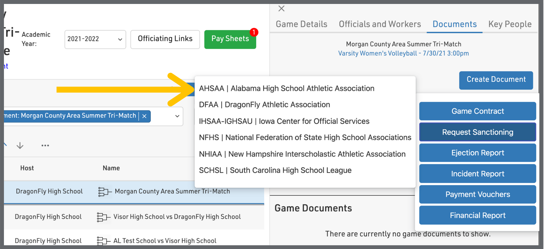Open the Key People tab
The width and height of the screenshot is (544, 249).
point(510,24)
